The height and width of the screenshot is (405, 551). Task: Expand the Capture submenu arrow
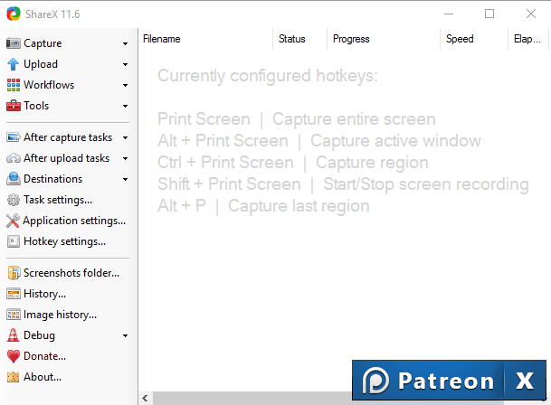(125, 43)
